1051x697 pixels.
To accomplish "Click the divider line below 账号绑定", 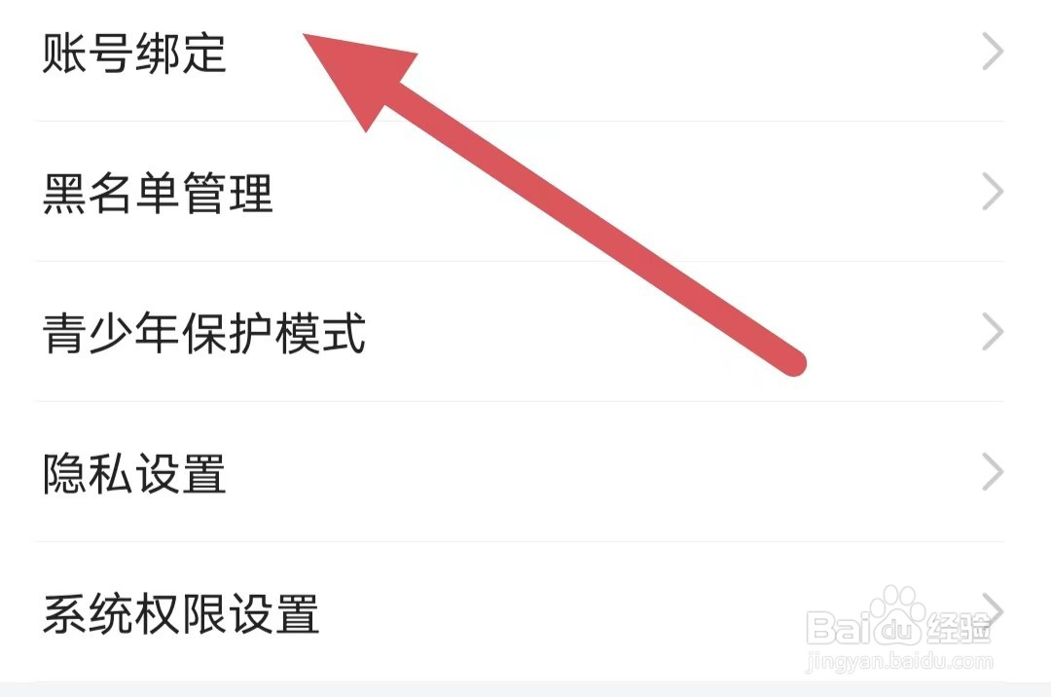I will [520, 122].
